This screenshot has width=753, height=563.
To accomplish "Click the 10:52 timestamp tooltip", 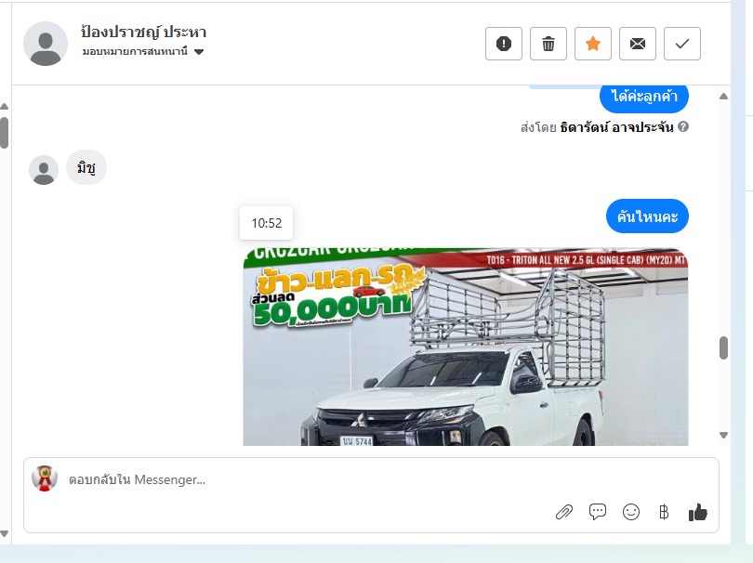I will [267, 223].
